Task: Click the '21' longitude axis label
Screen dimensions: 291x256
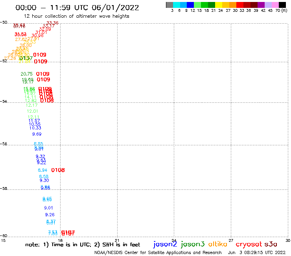Action: click(x=117, y=240)
